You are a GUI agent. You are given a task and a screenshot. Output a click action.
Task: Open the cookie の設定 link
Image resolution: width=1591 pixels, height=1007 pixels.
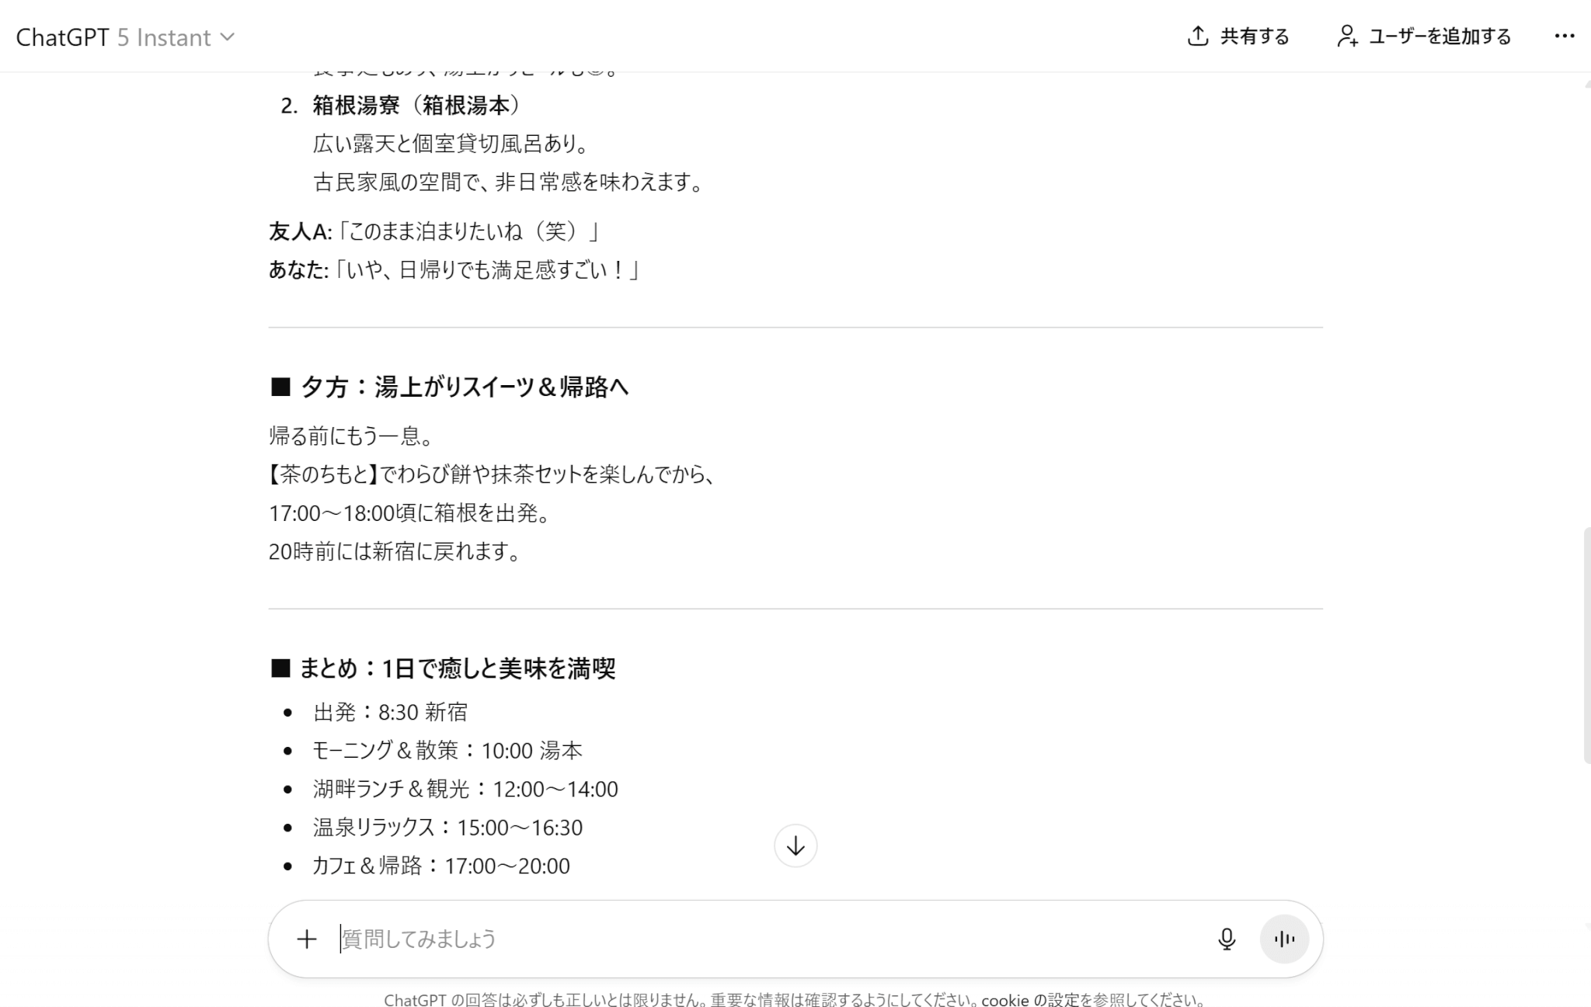click(1028, 1000)
